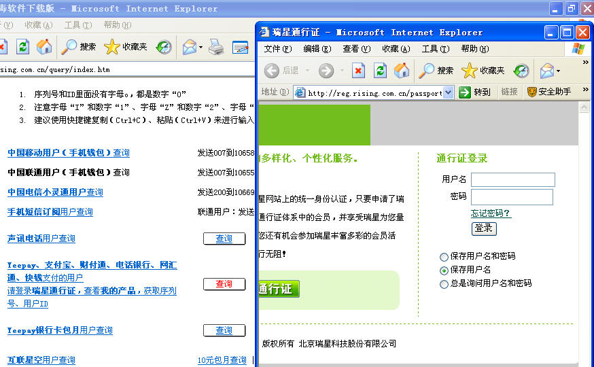This screenshot has height=367, width=594.
Task: Click Mail icon in Rising Passport window
Action: (x=547, y=71)
